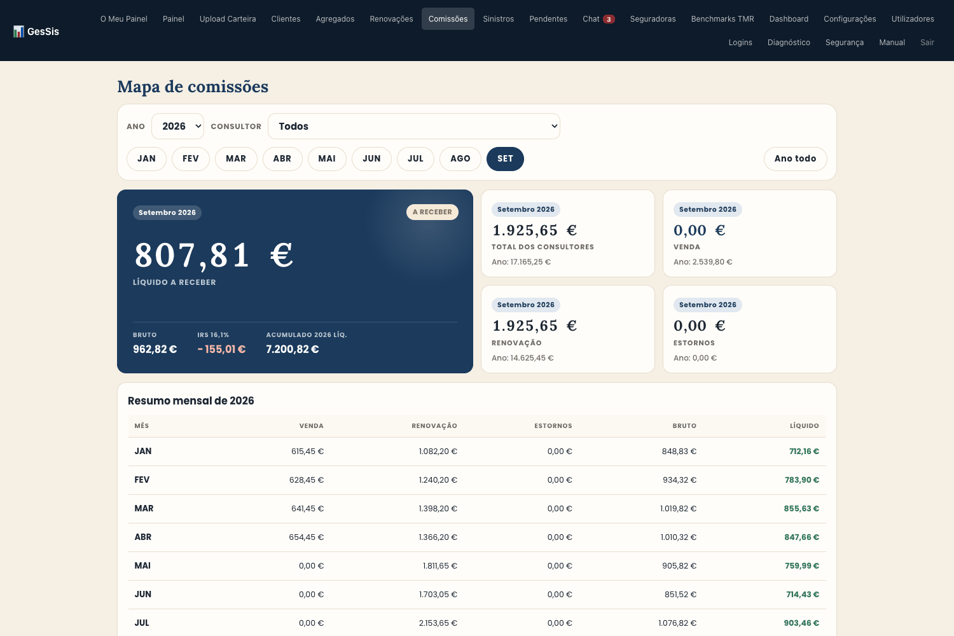
Task: Go to Painel in navigation
Action: coord(174,19)
